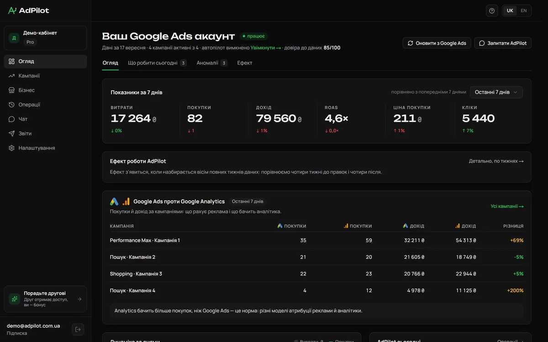Open Кампанії in the sidebar

click(45, 76)
